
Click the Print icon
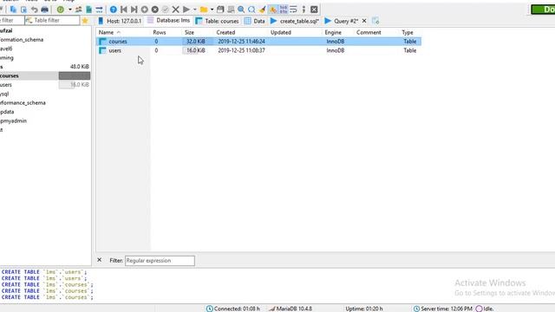pyautogui.click(x=44, y=10)
